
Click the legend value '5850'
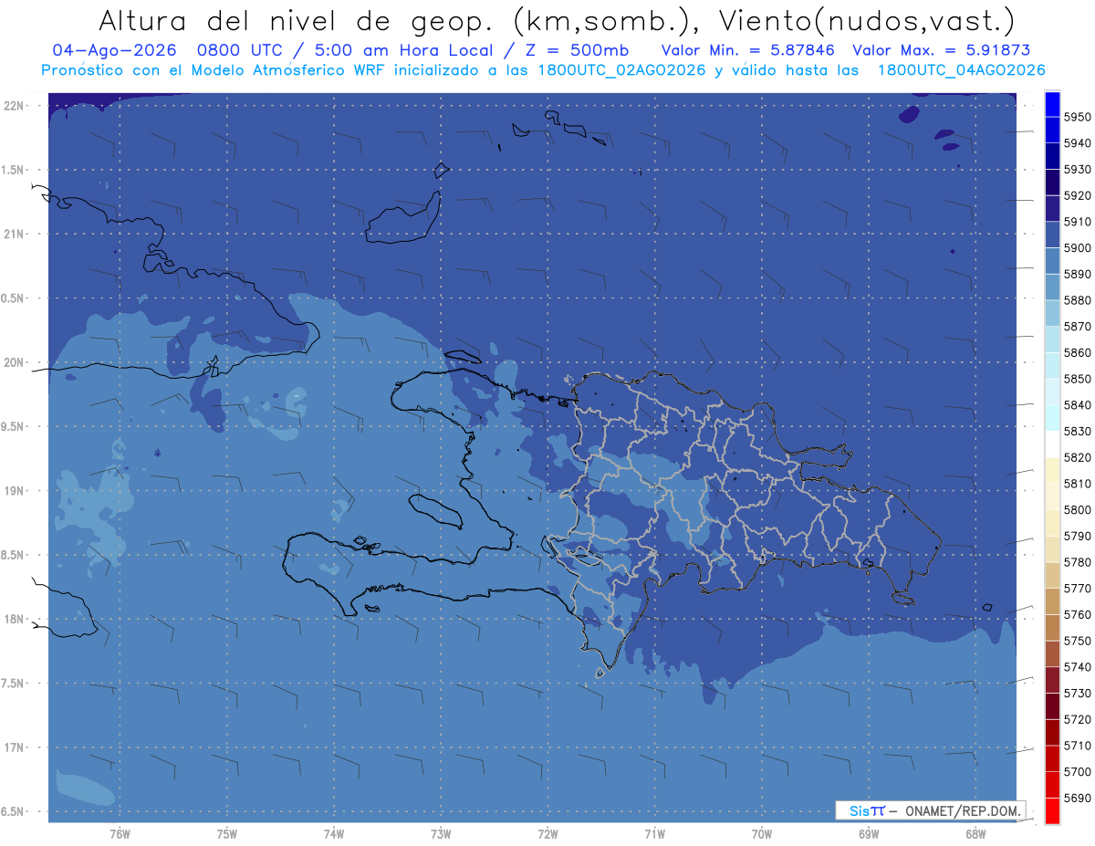[1077, 379]
